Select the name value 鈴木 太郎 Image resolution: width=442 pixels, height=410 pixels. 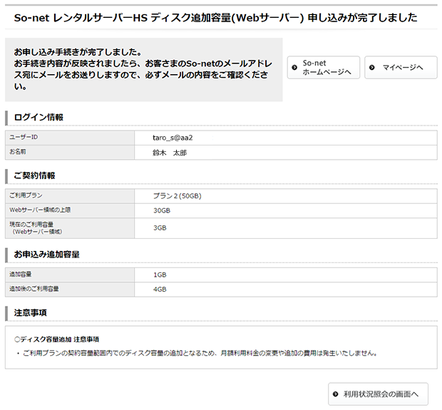(169, 152)
